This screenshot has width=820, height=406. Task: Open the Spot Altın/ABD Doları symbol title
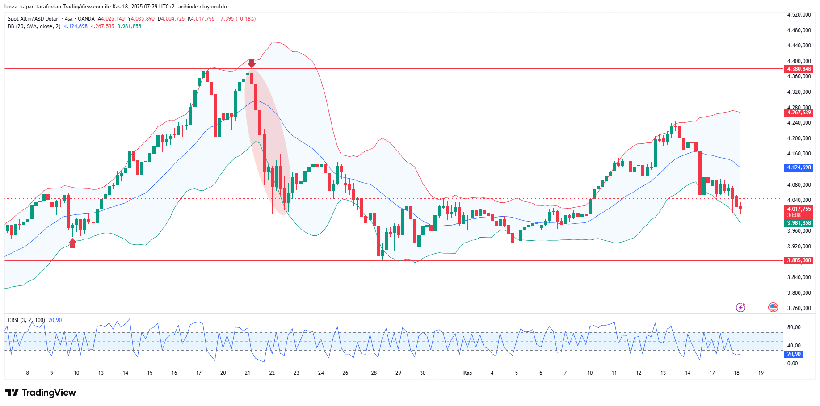(x=34, y=19)
